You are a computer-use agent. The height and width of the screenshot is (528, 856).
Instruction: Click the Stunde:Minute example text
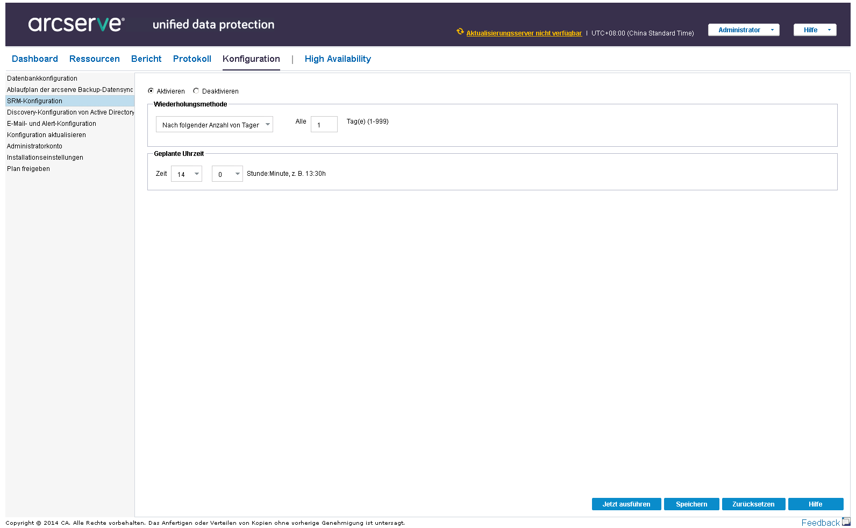pos(286,174)
